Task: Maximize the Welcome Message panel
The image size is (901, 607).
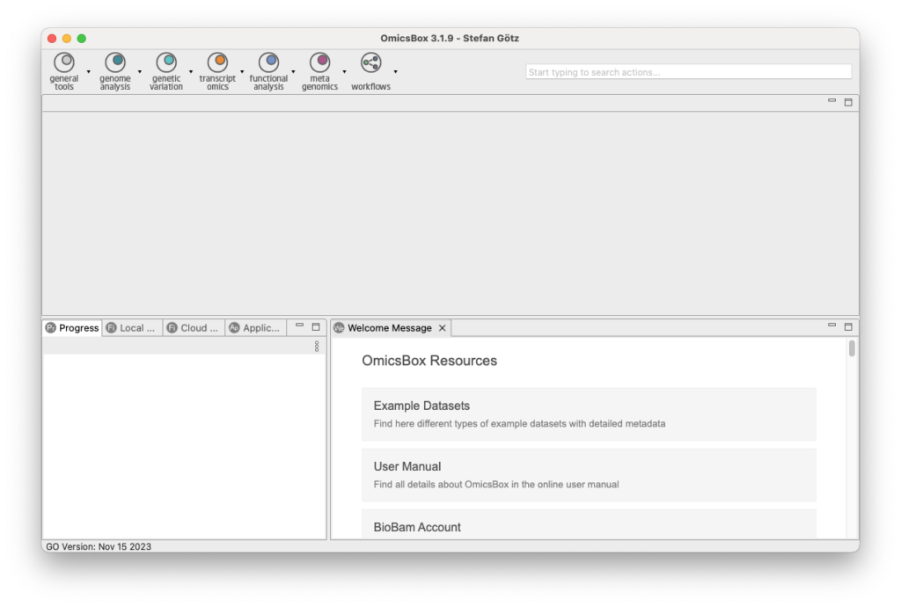Action: click(848, 326)
